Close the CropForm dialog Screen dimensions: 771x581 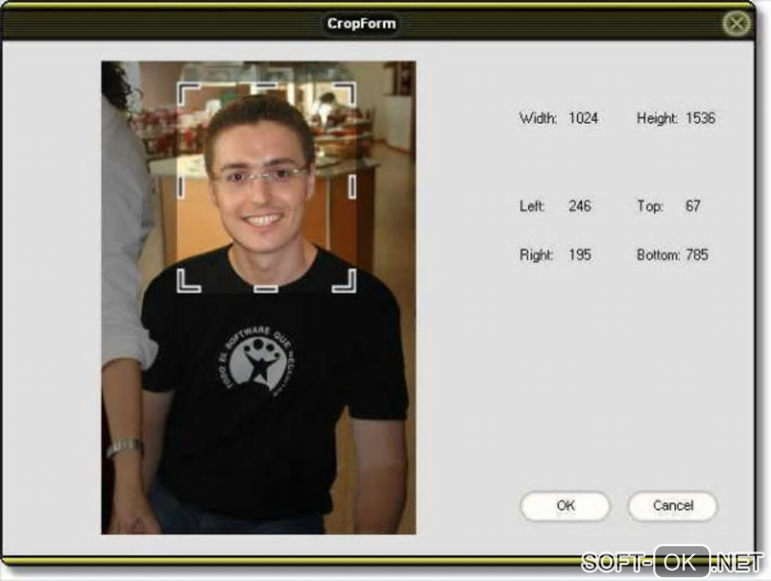pyautogui.click(x=736, y=23)
